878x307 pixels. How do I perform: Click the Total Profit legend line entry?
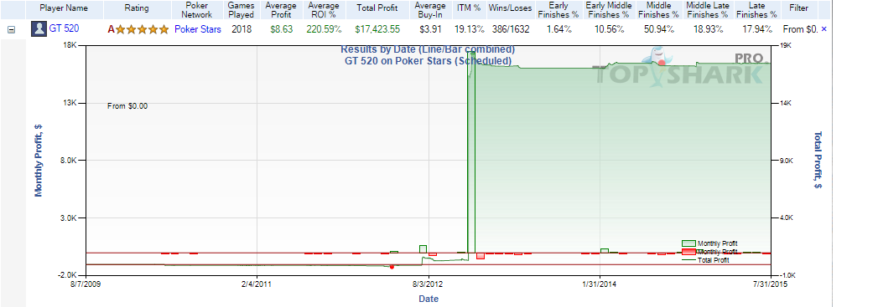coord(705,260)
